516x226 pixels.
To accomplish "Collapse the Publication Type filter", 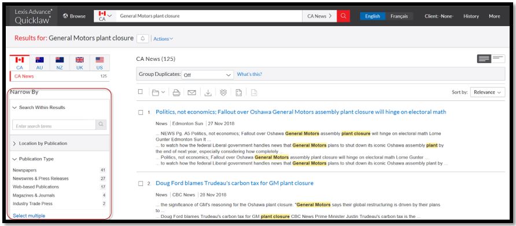I will tap(33, 159).
